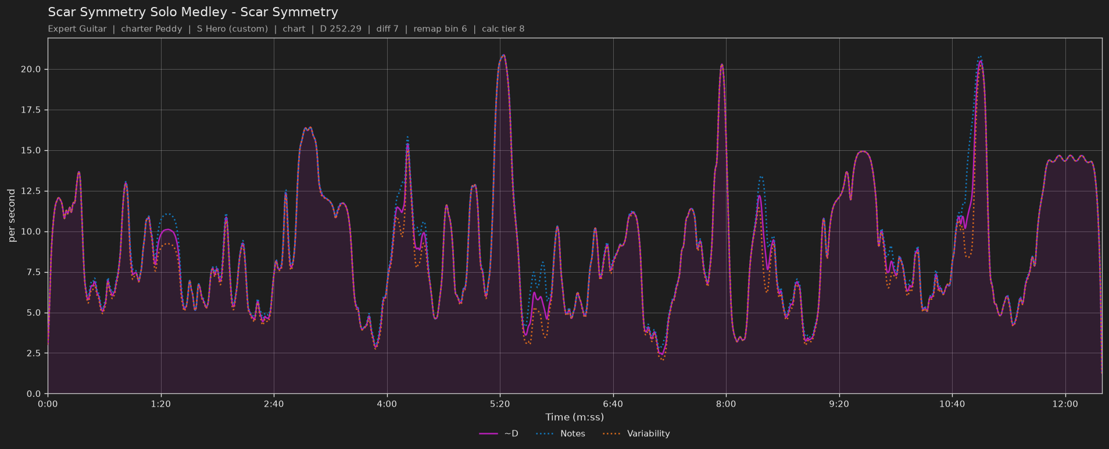
Task: Click the 'Time (m:ss)' axis label
Action: tap(574, 417)
